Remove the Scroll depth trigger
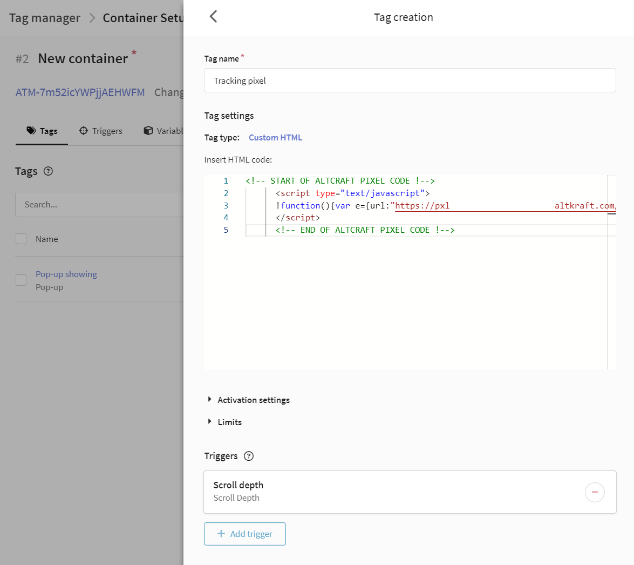Screen dimensions: 634x565 tap(595, 492)
